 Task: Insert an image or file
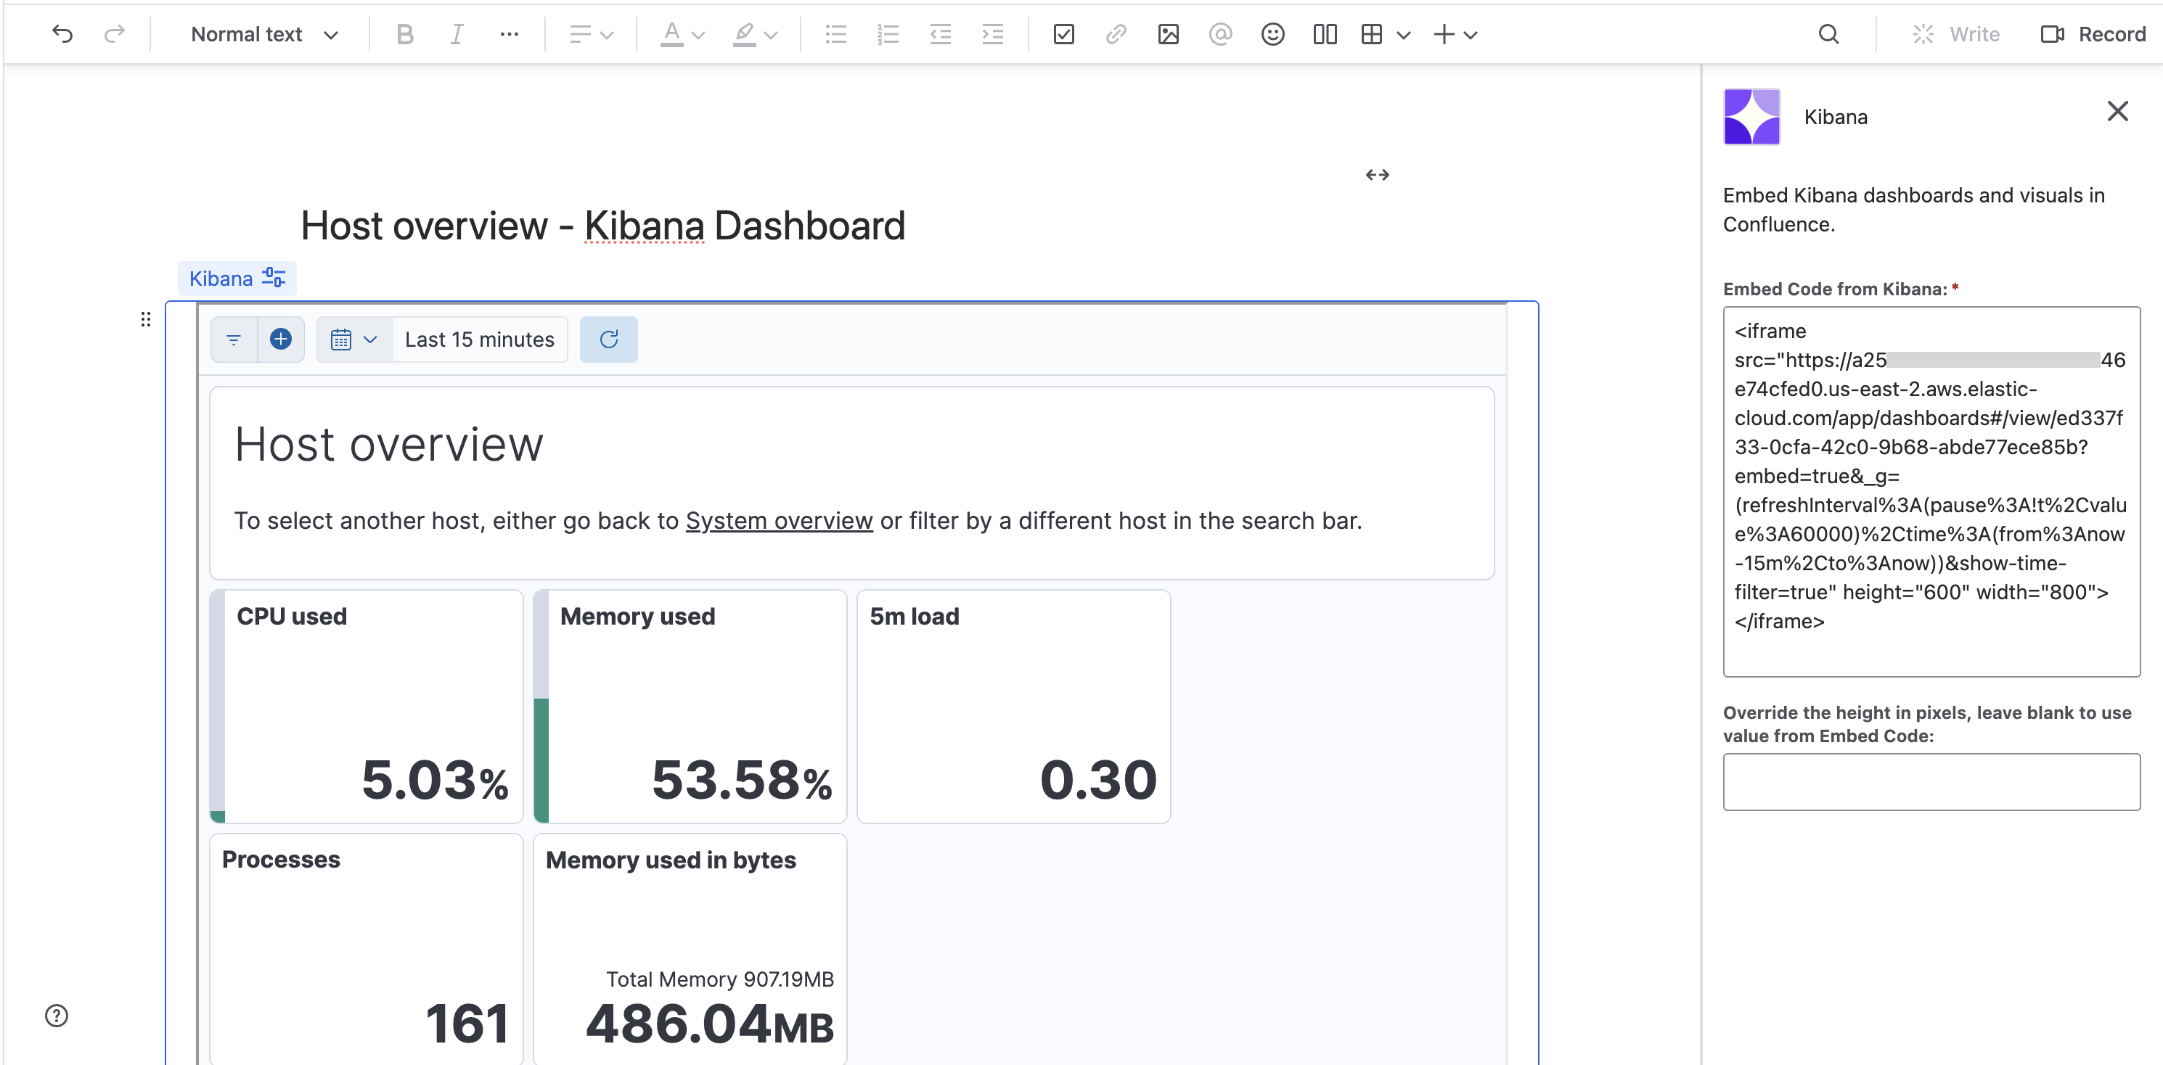tap(1168, 34)
